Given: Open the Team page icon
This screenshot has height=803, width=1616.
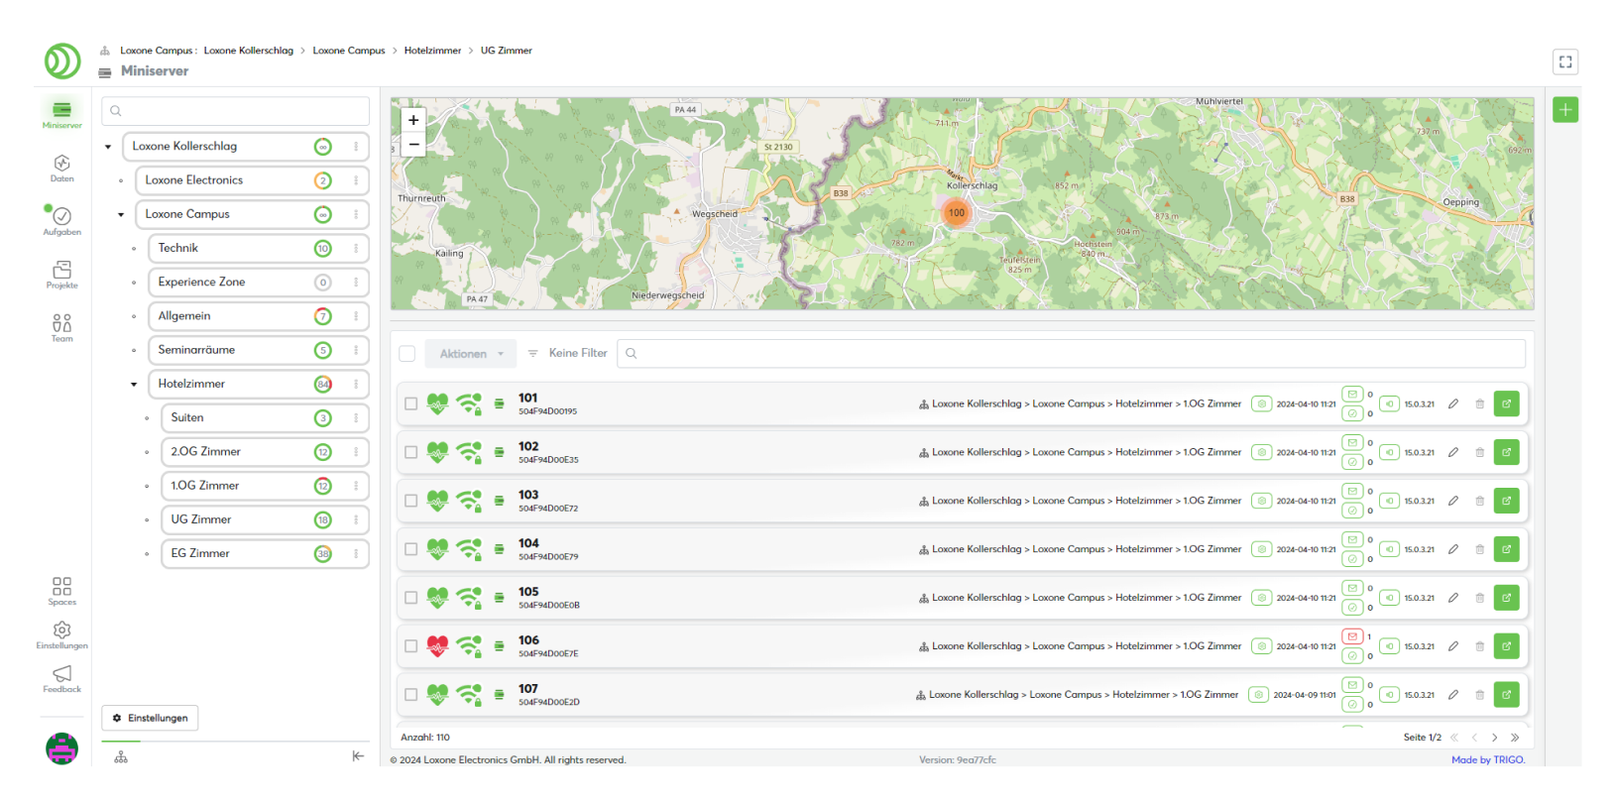Looking at the screenshot, I should click(x=61, y=326).
